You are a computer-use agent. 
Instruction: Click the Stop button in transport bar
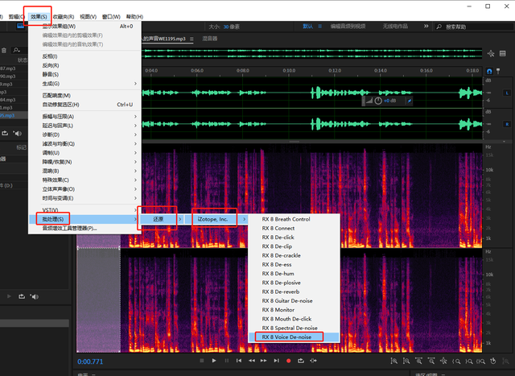[202, 361]
